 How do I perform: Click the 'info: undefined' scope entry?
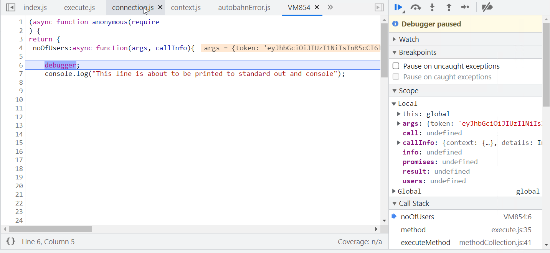(x=432, y=152)
